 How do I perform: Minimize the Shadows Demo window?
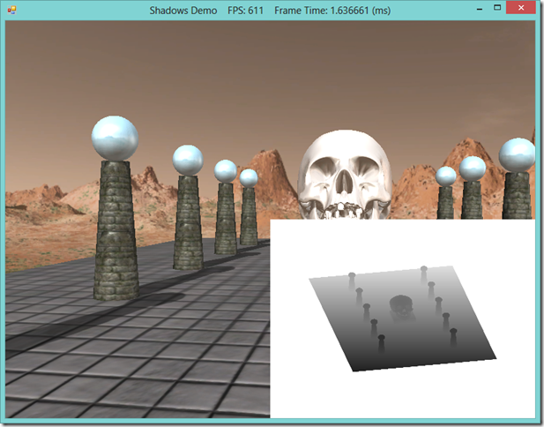tap(475, 8)
